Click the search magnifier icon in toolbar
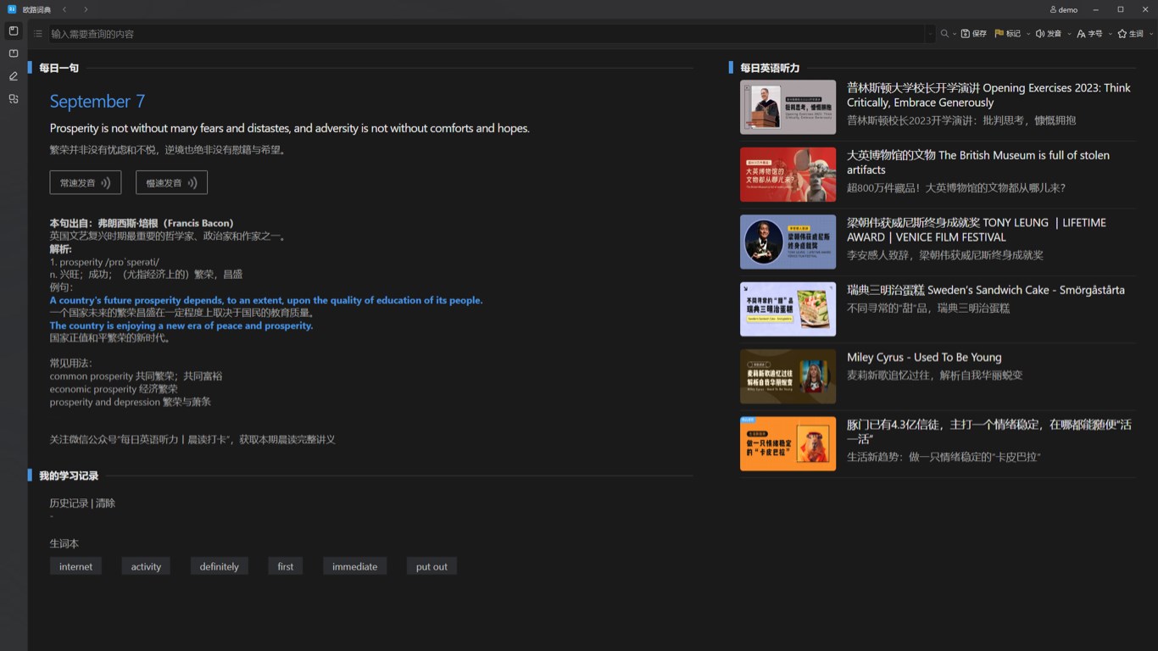The height and width of the screenshot is (651, 1158). tap(944, 33)
